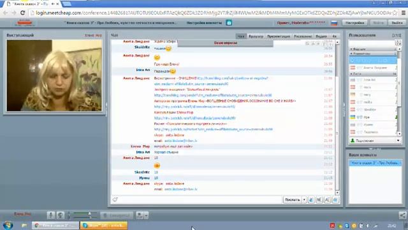Viewport: 408px width, 230px height.
Task: Open the Подключен status dropdown
Action: (375, 141)
